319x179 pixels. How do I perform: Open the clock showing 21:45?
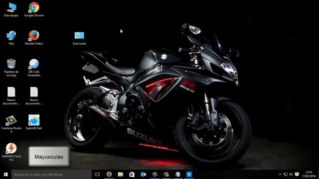click(309, 175)
